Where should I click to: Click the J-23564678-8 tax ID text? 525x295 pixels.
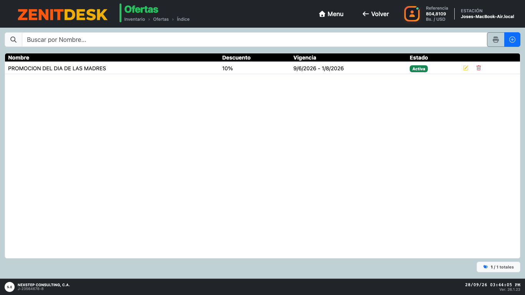30,288
